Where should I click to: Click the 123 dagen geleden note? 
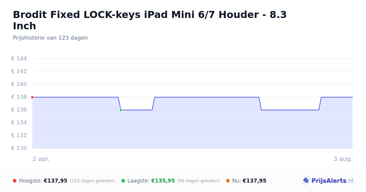coord(92,181)
